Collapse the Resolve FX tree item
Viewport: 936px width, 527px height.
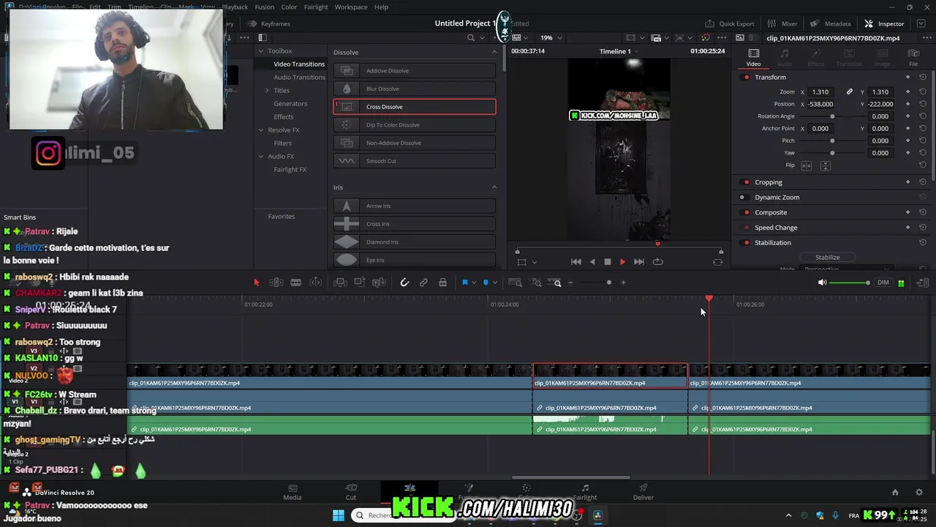(x=261, y=130)
